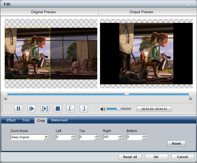Viewport: 197px width, 163px height.
Task: Stop the video playback
Action: pos(58,109)
